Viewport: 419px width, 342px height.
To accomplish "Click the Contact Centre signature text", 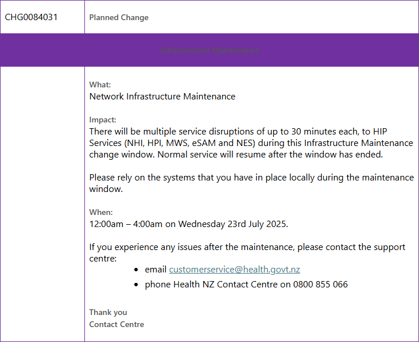I will (x=117, y=324).
